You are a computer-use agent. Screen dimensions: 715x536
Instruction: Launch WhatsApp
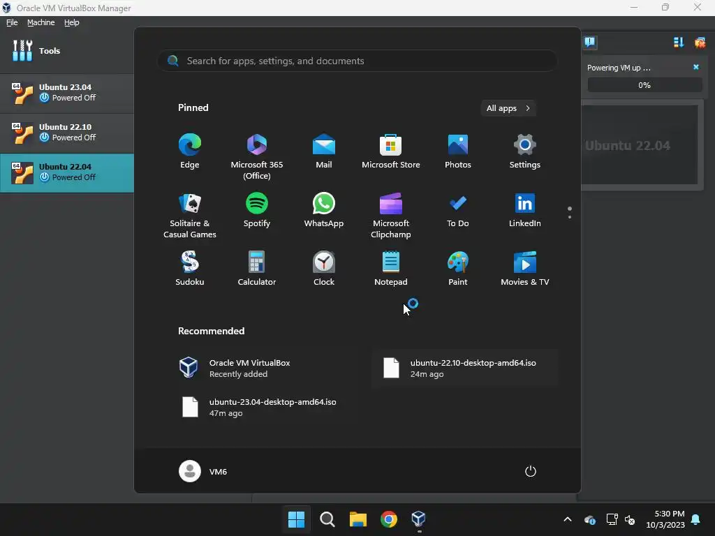pos(324,210)
